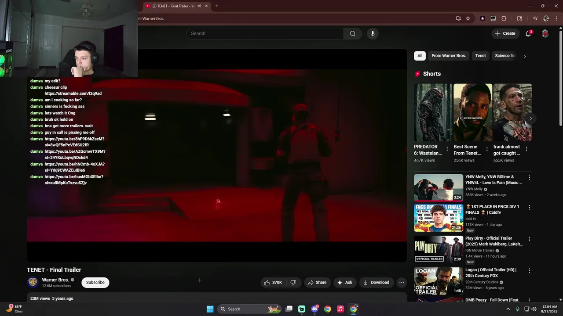Open the Best Scene From Tenet short

pos(473,112)
